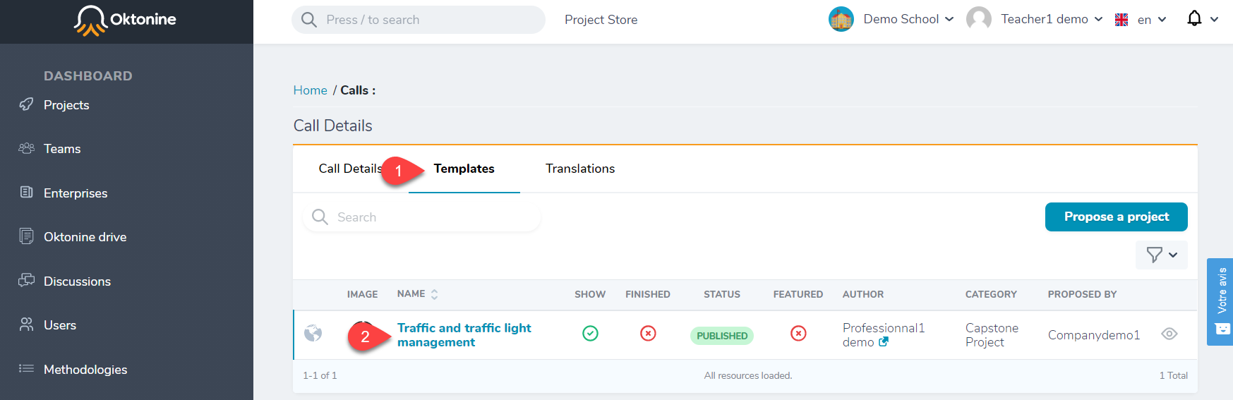Open Traffic and traffic light management link
The width and height of the screenshot is (1233, 400).
coord(464,335)
